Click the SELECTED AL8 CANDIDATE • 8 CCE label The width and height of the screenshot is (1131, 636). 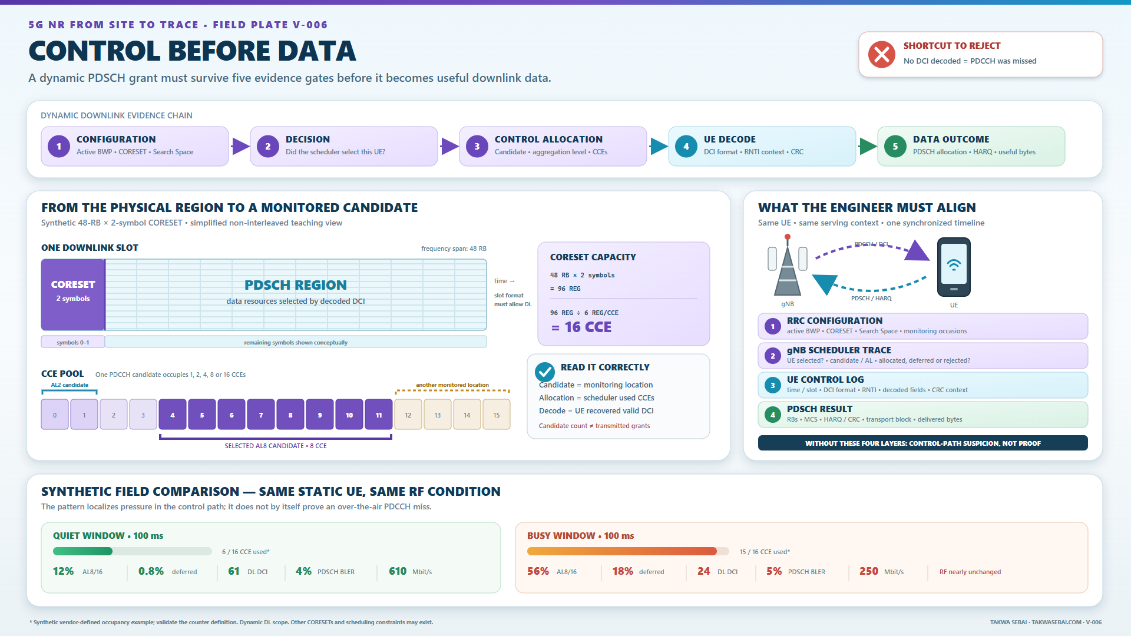click(276, 446)
